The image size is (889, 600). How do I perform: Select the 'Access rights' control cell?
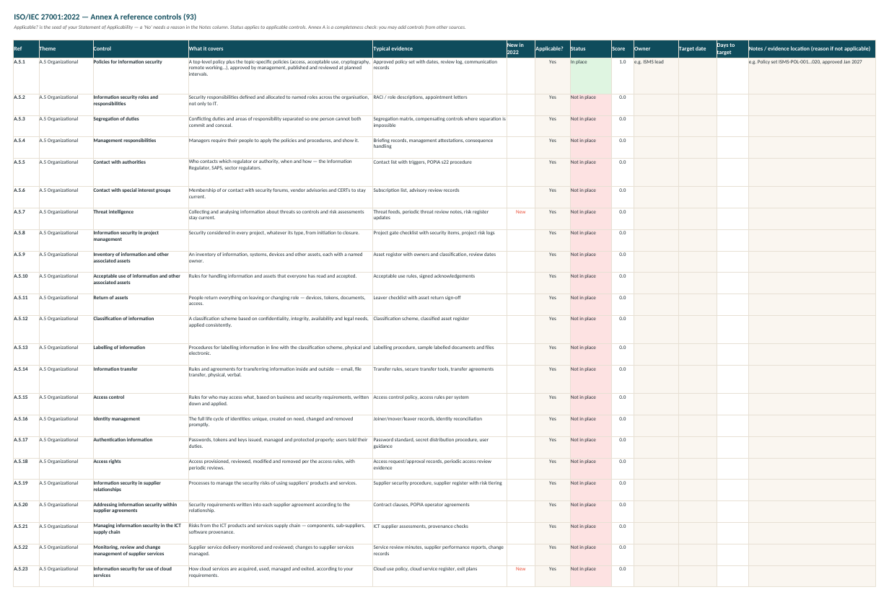(x=140, y=468)
